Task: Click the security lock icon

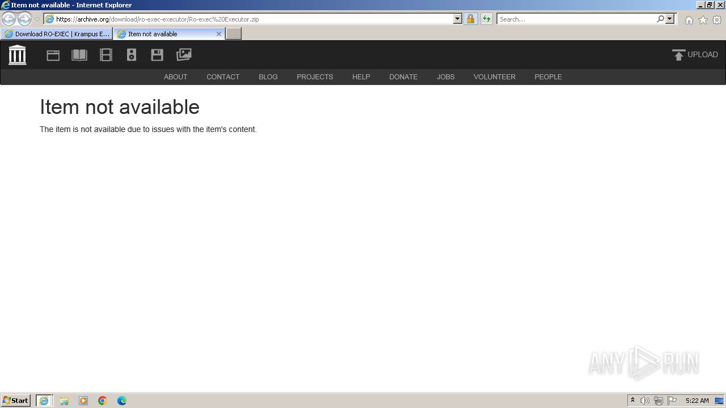Action: (470, 19)
